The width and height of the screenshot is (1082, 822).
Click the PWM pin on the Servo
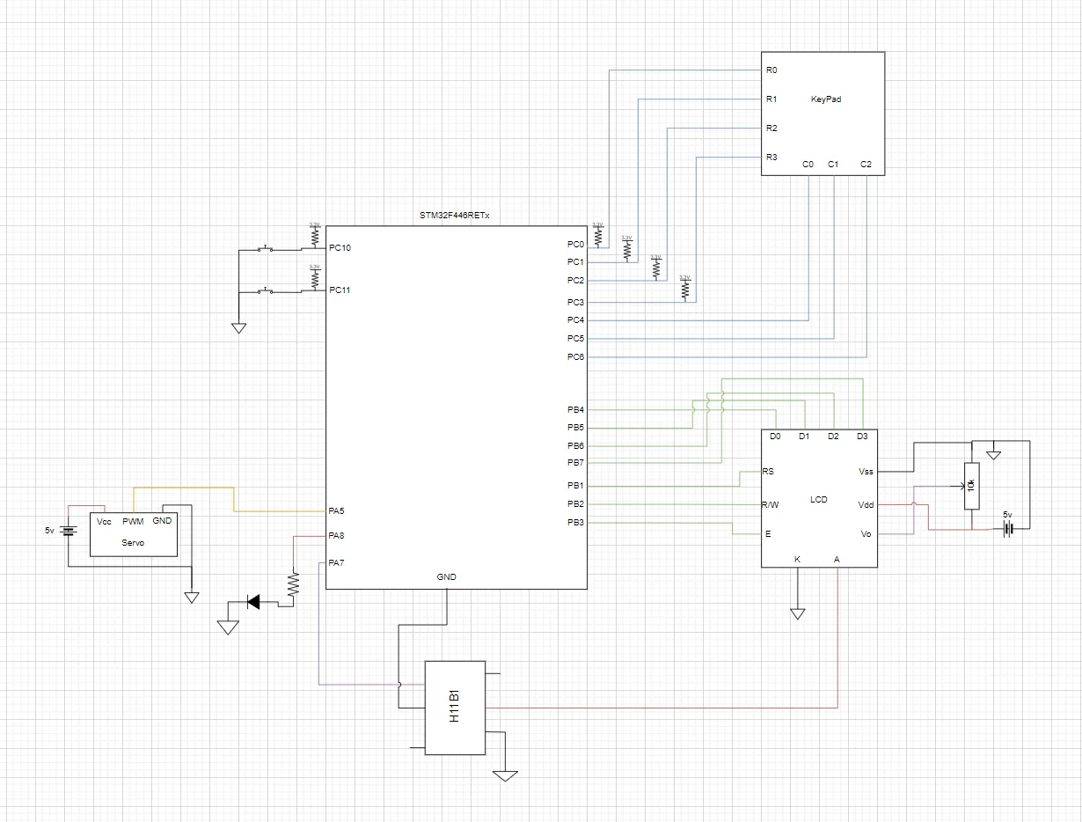(133, 522)
